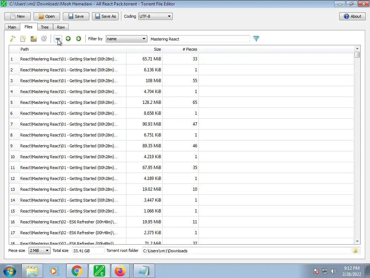This screenshot has width=370, height=278.
Task: Click the scrollbar down arrow in file list
Action: pyautogui.click(x=357, y=241)
